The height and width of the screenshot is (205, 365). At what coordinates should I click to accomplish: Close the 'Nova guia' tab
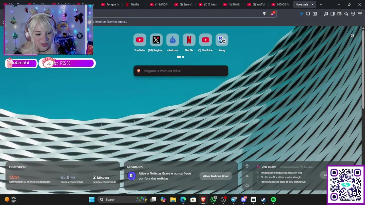click(x=313, y=5)
